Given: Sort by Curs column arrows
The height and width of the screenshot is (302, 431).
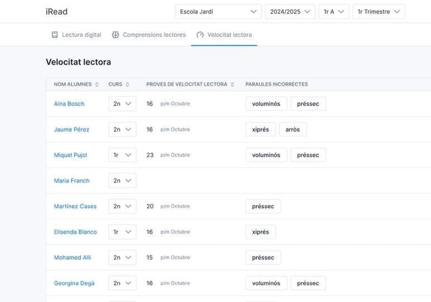Looking at the screenshot, I should pos(127,85).
